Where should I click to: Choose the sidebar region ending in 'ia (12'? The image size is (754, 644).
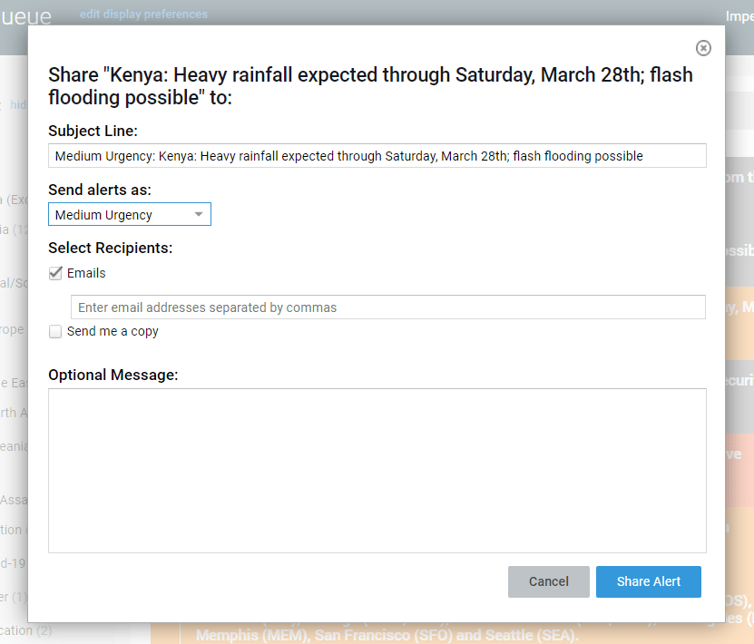pyautogui.click(x=14, y=229)
